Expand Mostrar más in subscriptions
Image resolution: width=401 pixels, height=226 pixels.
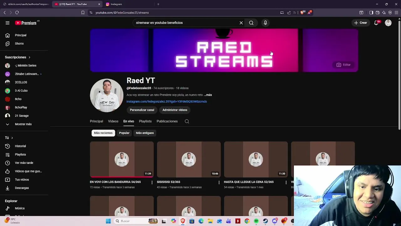[24, 124]
